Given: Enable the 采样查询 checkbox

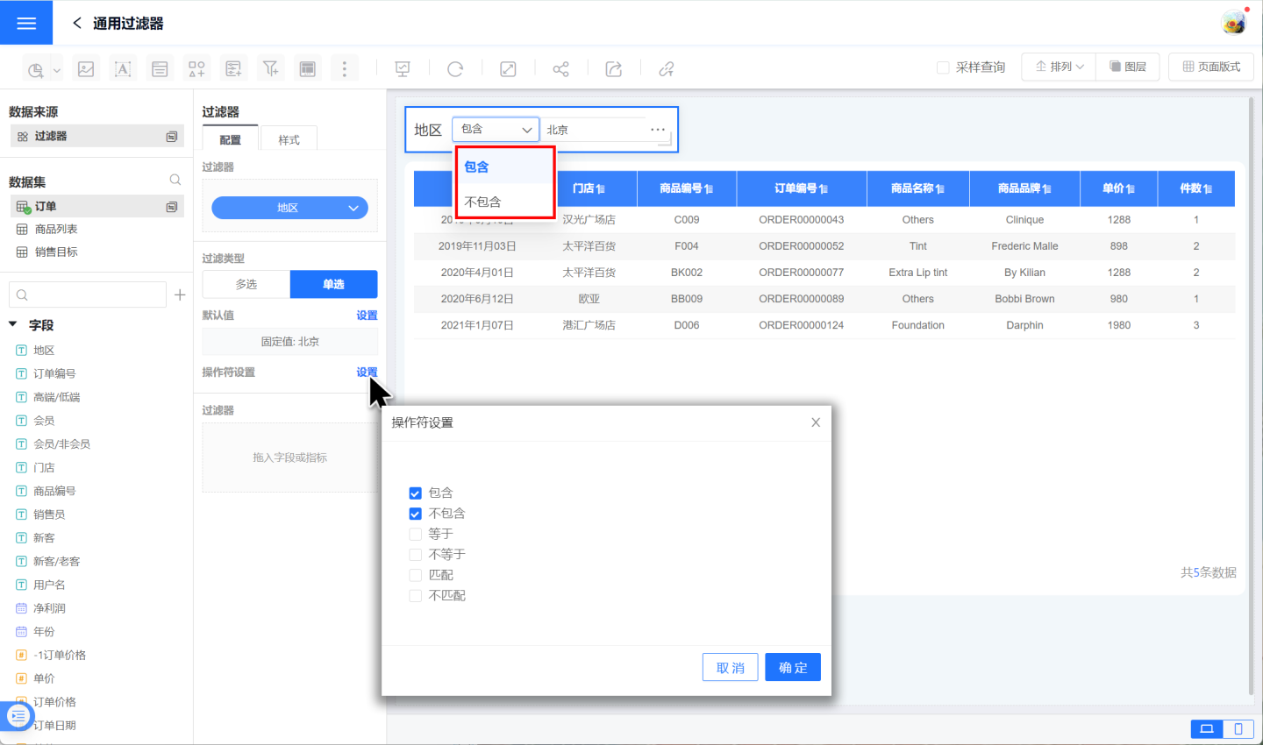Looking at the screenshot, I should [x=943, y=67].
